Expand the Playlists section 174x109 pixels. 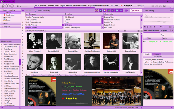coord(1,23)
